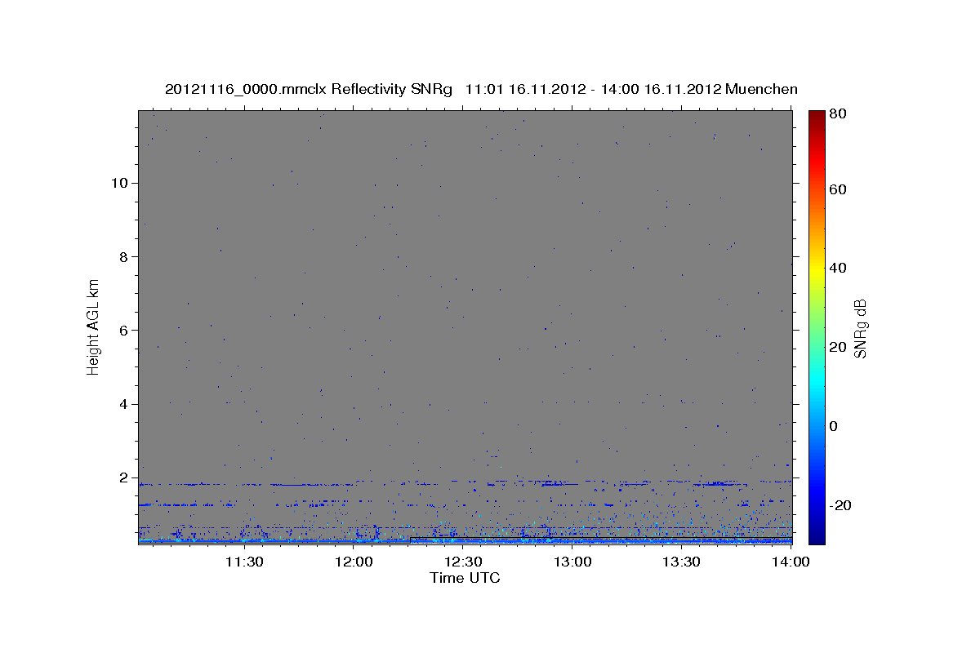This screenshot has height=653, width=980.
Task: Click the dark red top of colorbar
Action: coord(817,116)
